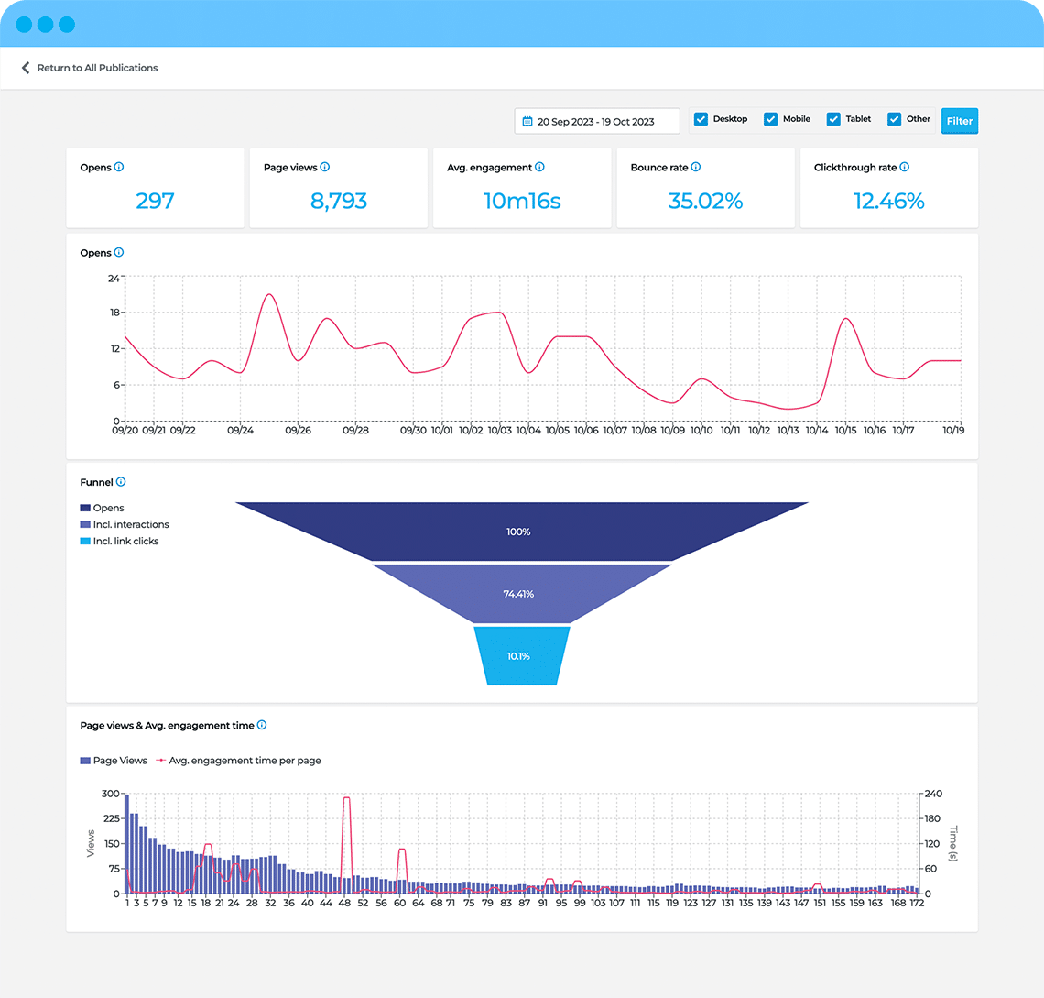The image size is (1044, 998).
Task: Click the Clickthrough rate info icon
Action: (x=906, y=167)
